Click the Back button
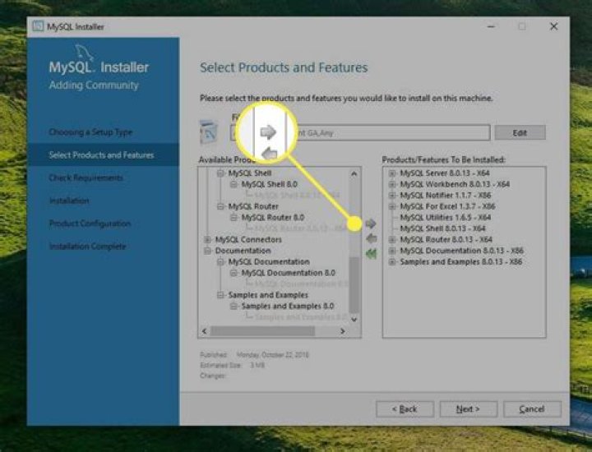Screen dimensions: 592x452 pos(404,408)
